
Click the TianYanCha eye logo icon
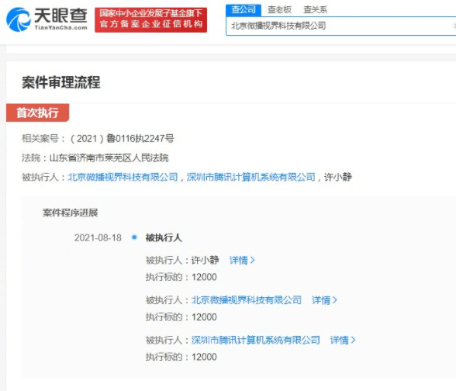19,20
